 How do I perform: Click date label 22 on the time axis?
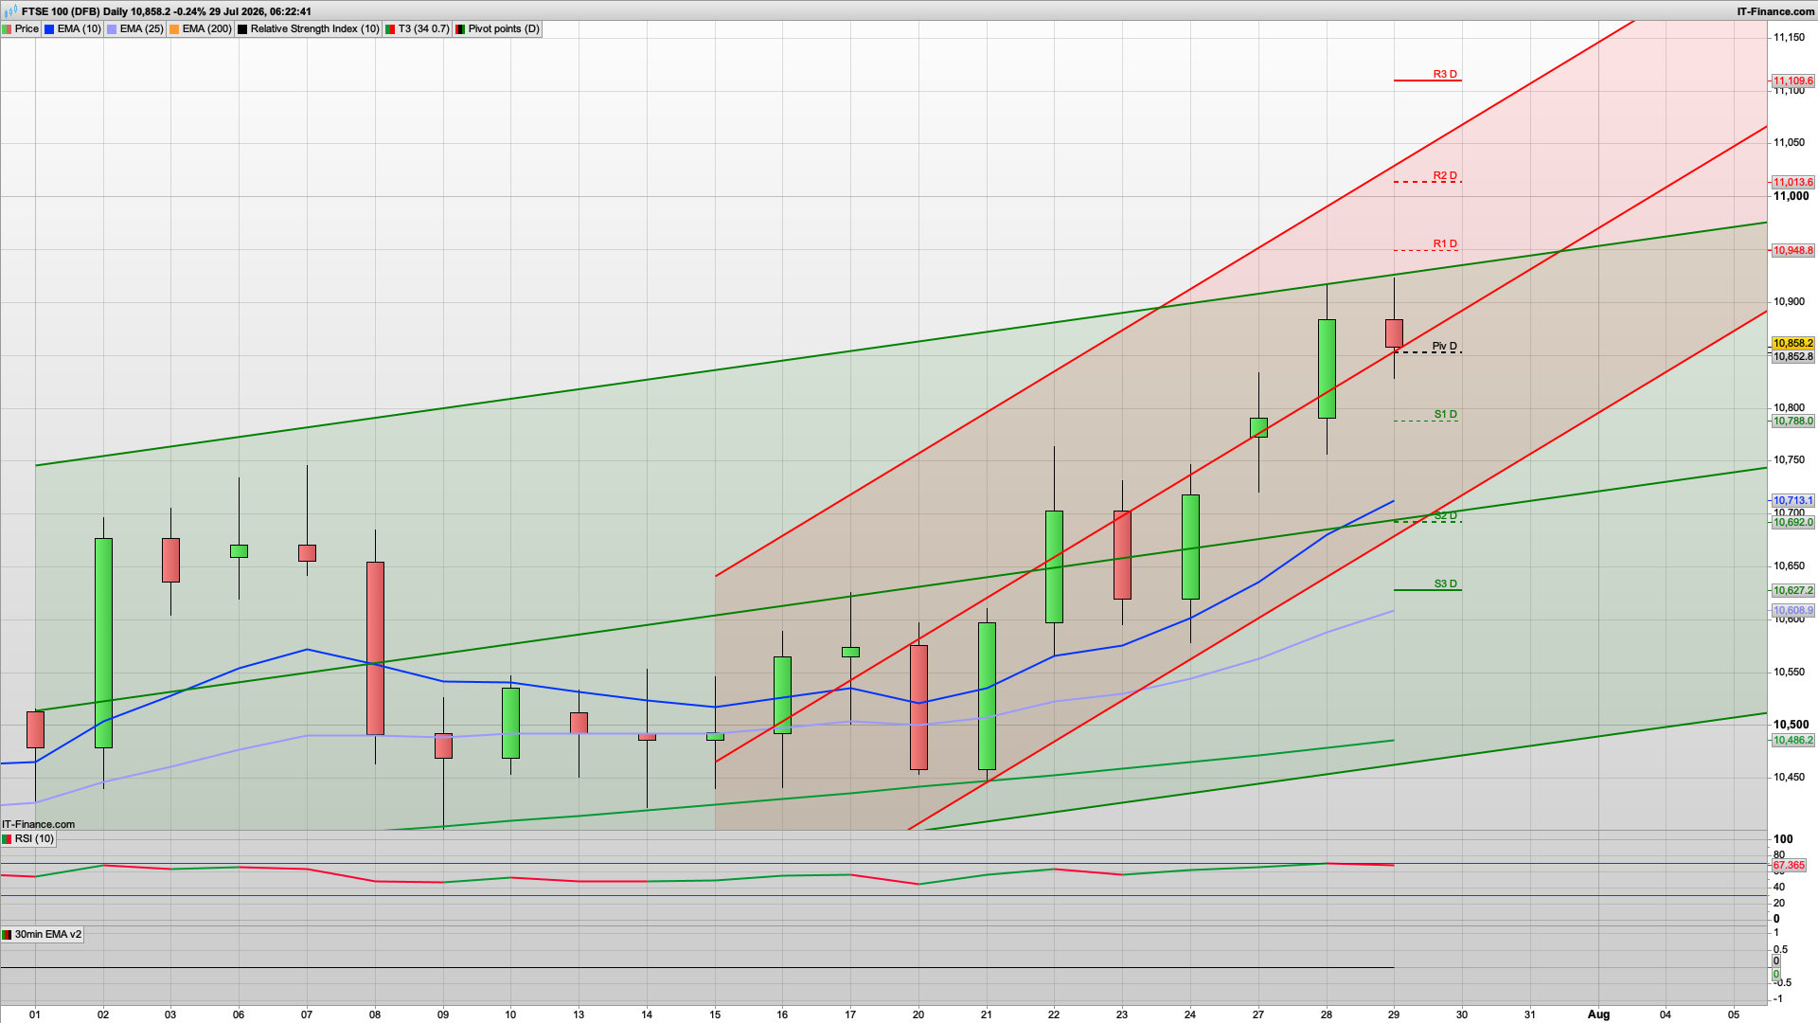coord(1054,1014)
